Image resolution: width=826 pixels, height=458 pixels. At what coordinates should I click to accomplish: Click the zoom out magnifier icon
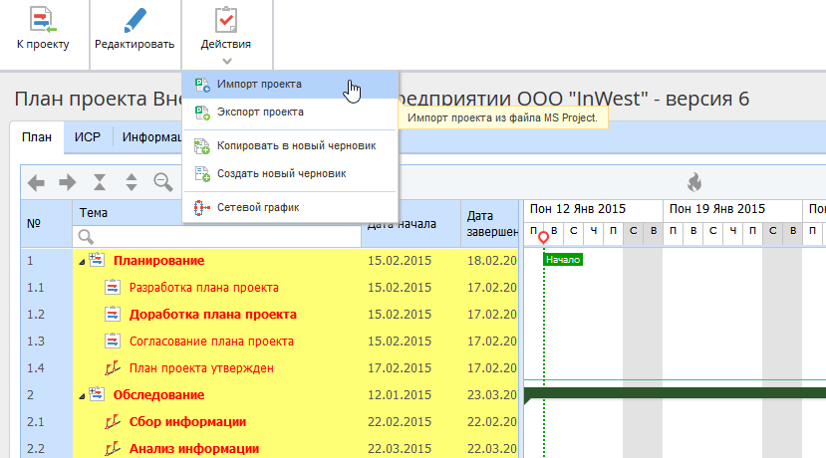coord(161,182)
